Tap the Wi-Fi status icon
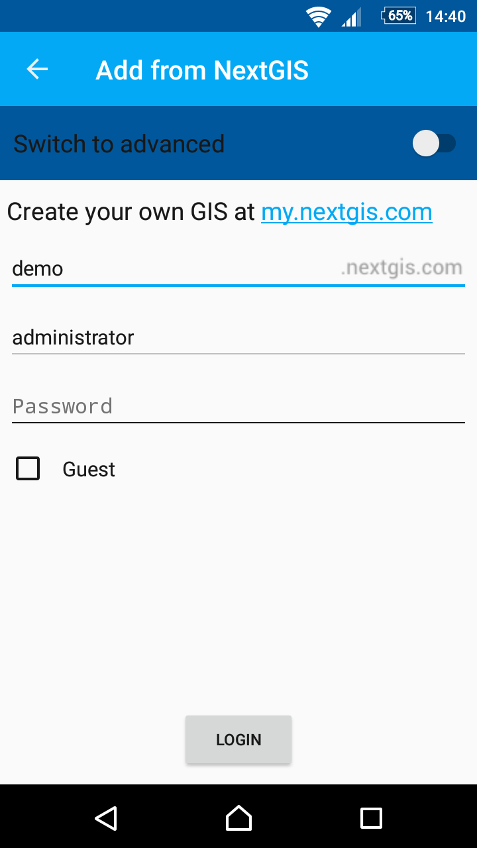477x848 pixels. pos(318,16)
